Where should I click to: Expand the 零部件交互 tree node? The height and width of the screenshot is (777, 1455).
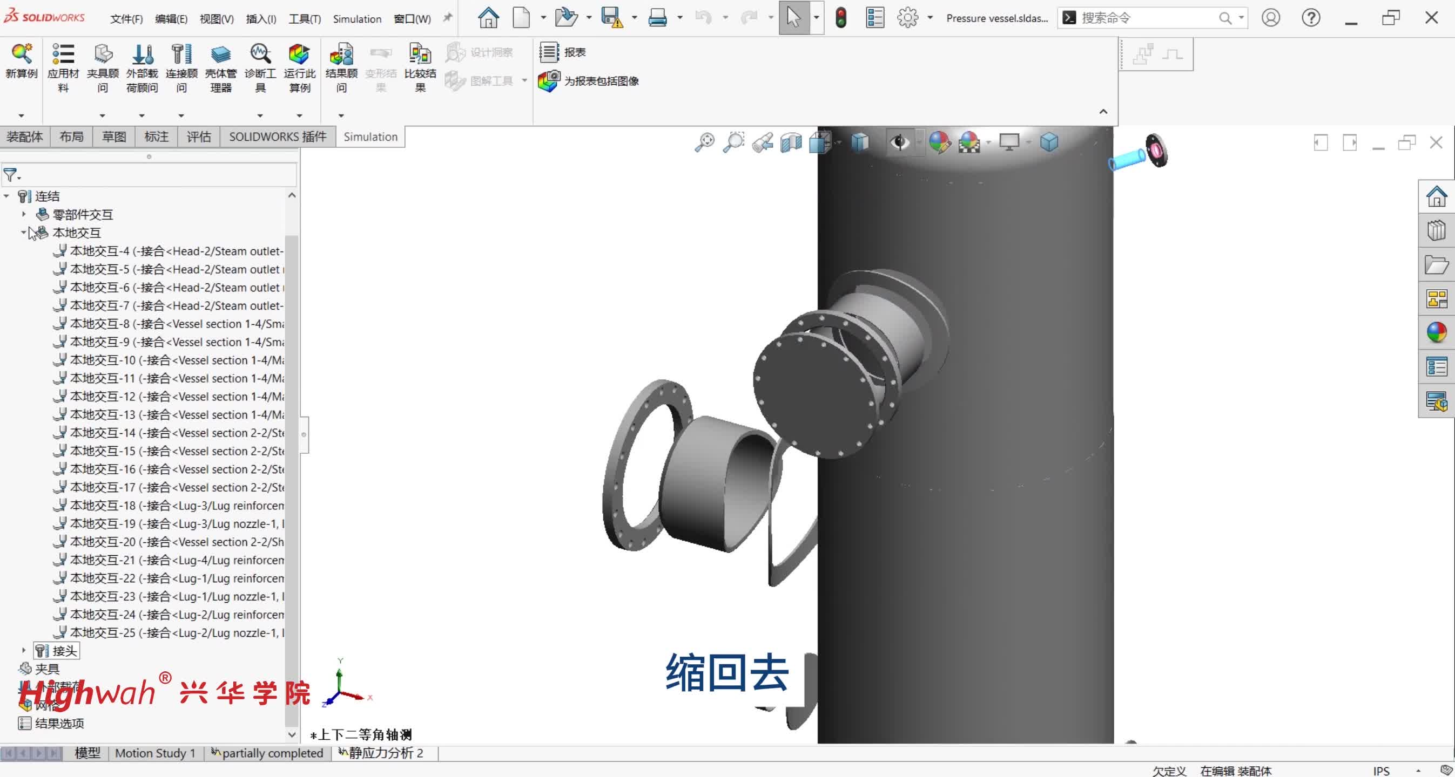24,214
